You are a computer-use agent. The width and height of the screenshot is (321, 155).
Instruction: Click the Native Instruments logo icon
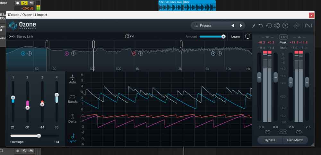click(x=308, y=26)
